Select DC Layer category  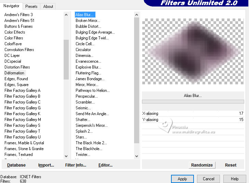(12, 56)
